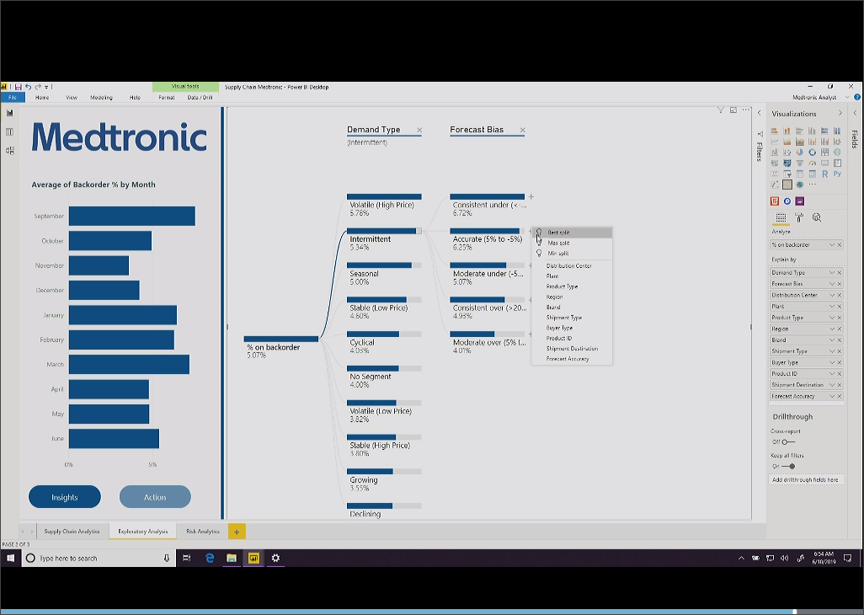Select the donut chart visualization icon
This screenshot has height=615, width=864.
[x=812, y=152]
